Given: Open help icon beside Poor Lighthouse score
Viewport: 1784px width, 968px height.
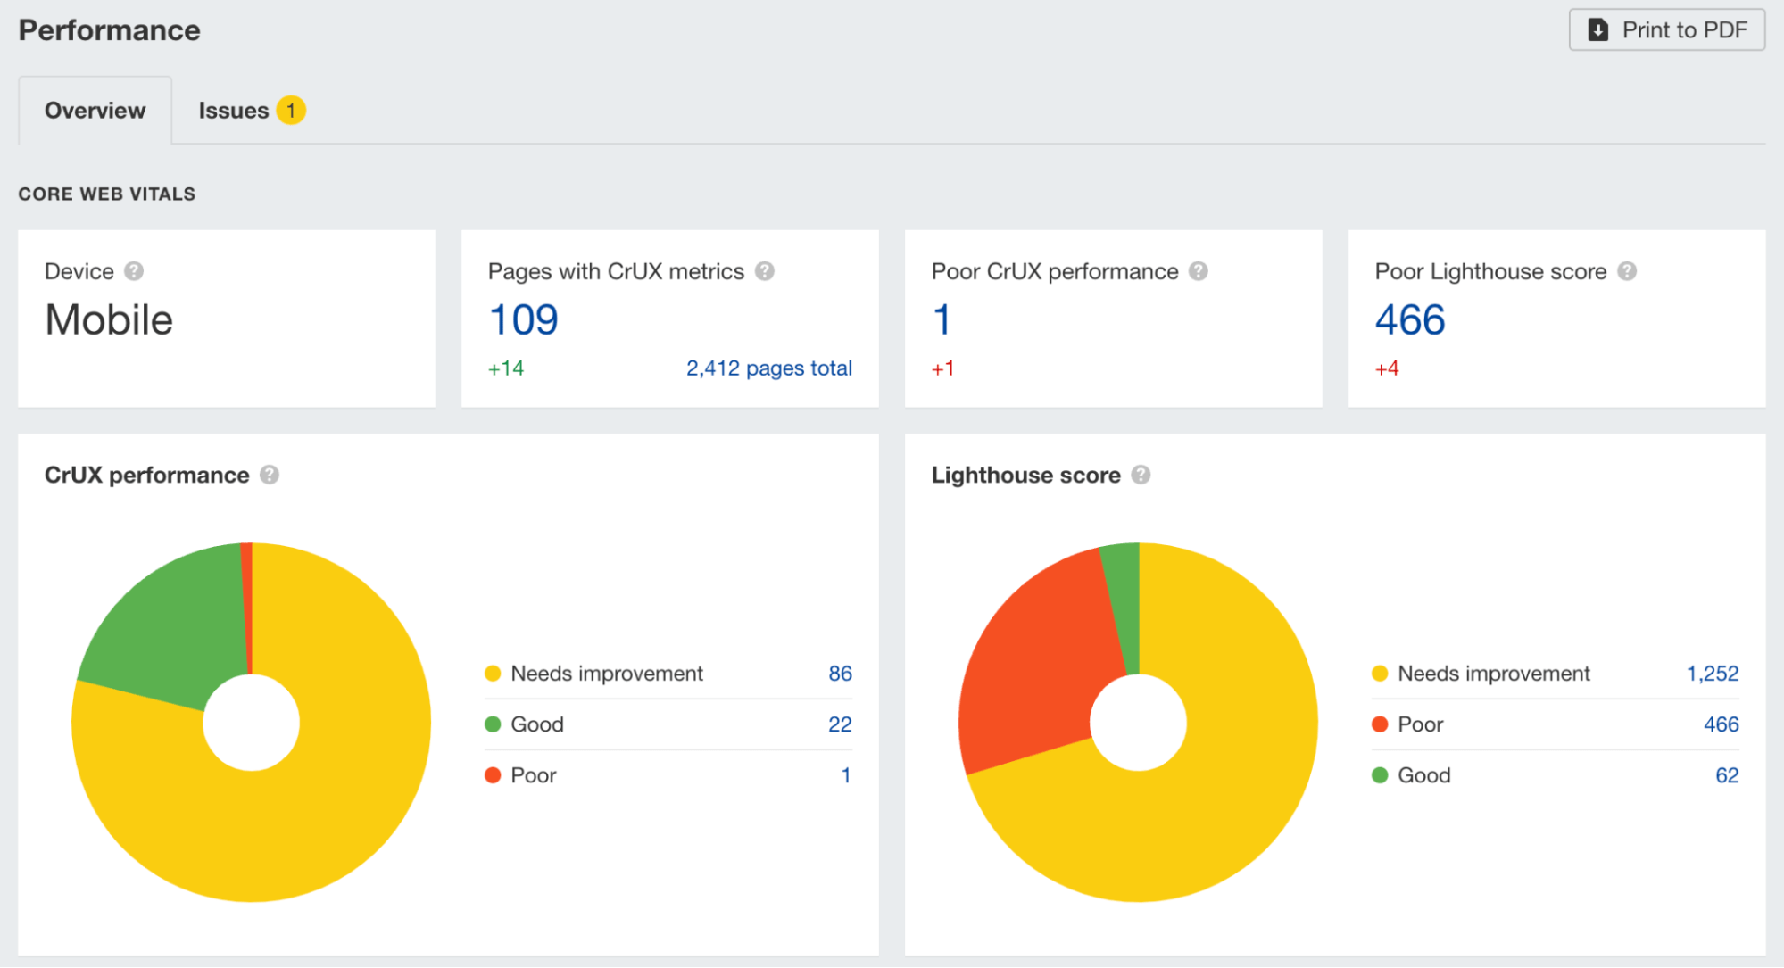Looking at the screenshot, I should (x=1627, y=271).
